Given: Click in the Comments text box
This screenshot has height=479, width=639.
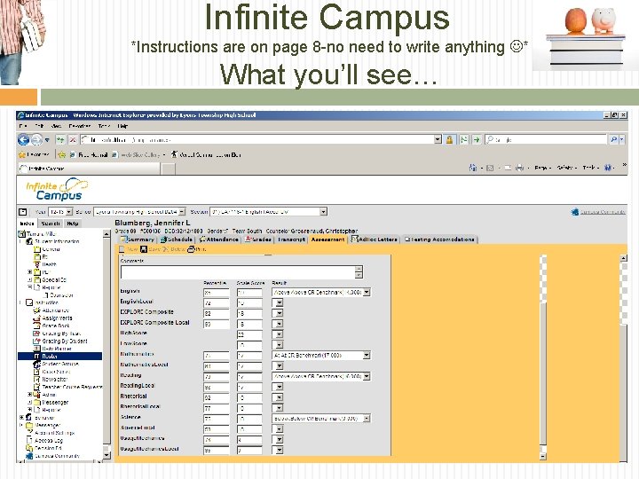Looking at the screenshot, I should 241,272.
